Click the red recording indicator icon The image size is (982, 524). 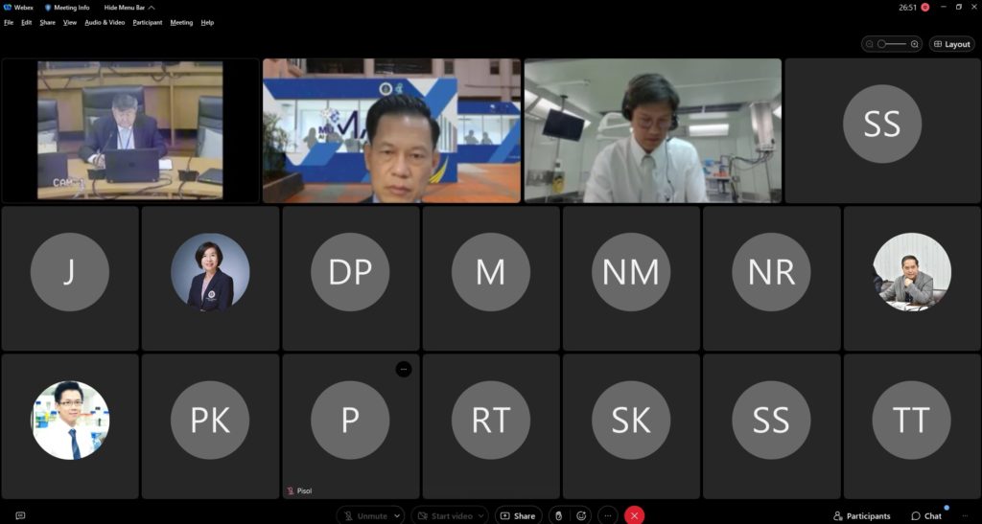925,7
